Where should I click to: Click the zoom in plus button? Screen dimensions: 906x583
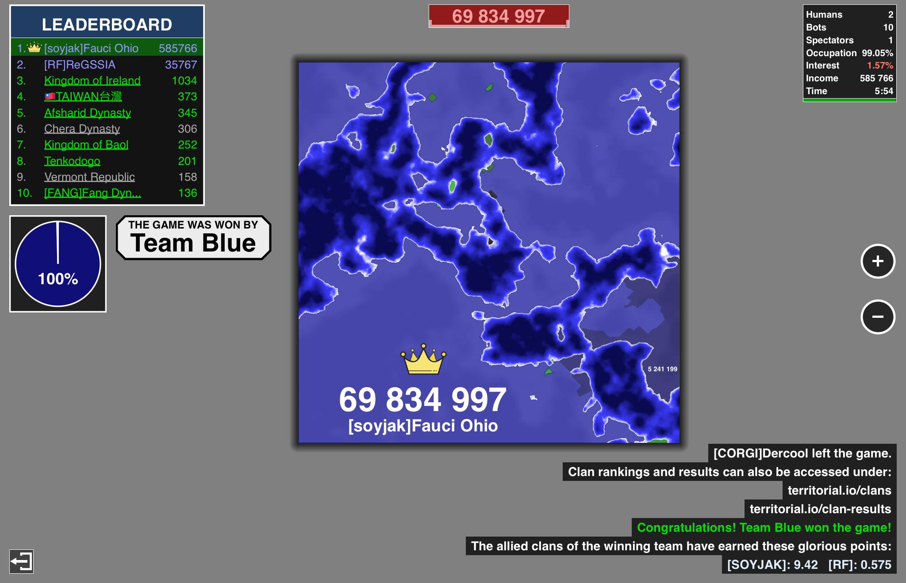(878, 261)
